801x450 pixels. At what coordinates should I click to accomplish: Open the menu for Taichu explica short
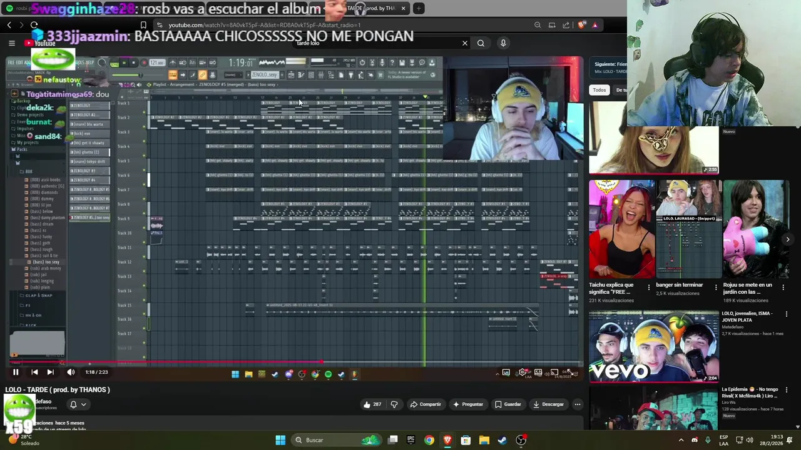tap(648, 287)
